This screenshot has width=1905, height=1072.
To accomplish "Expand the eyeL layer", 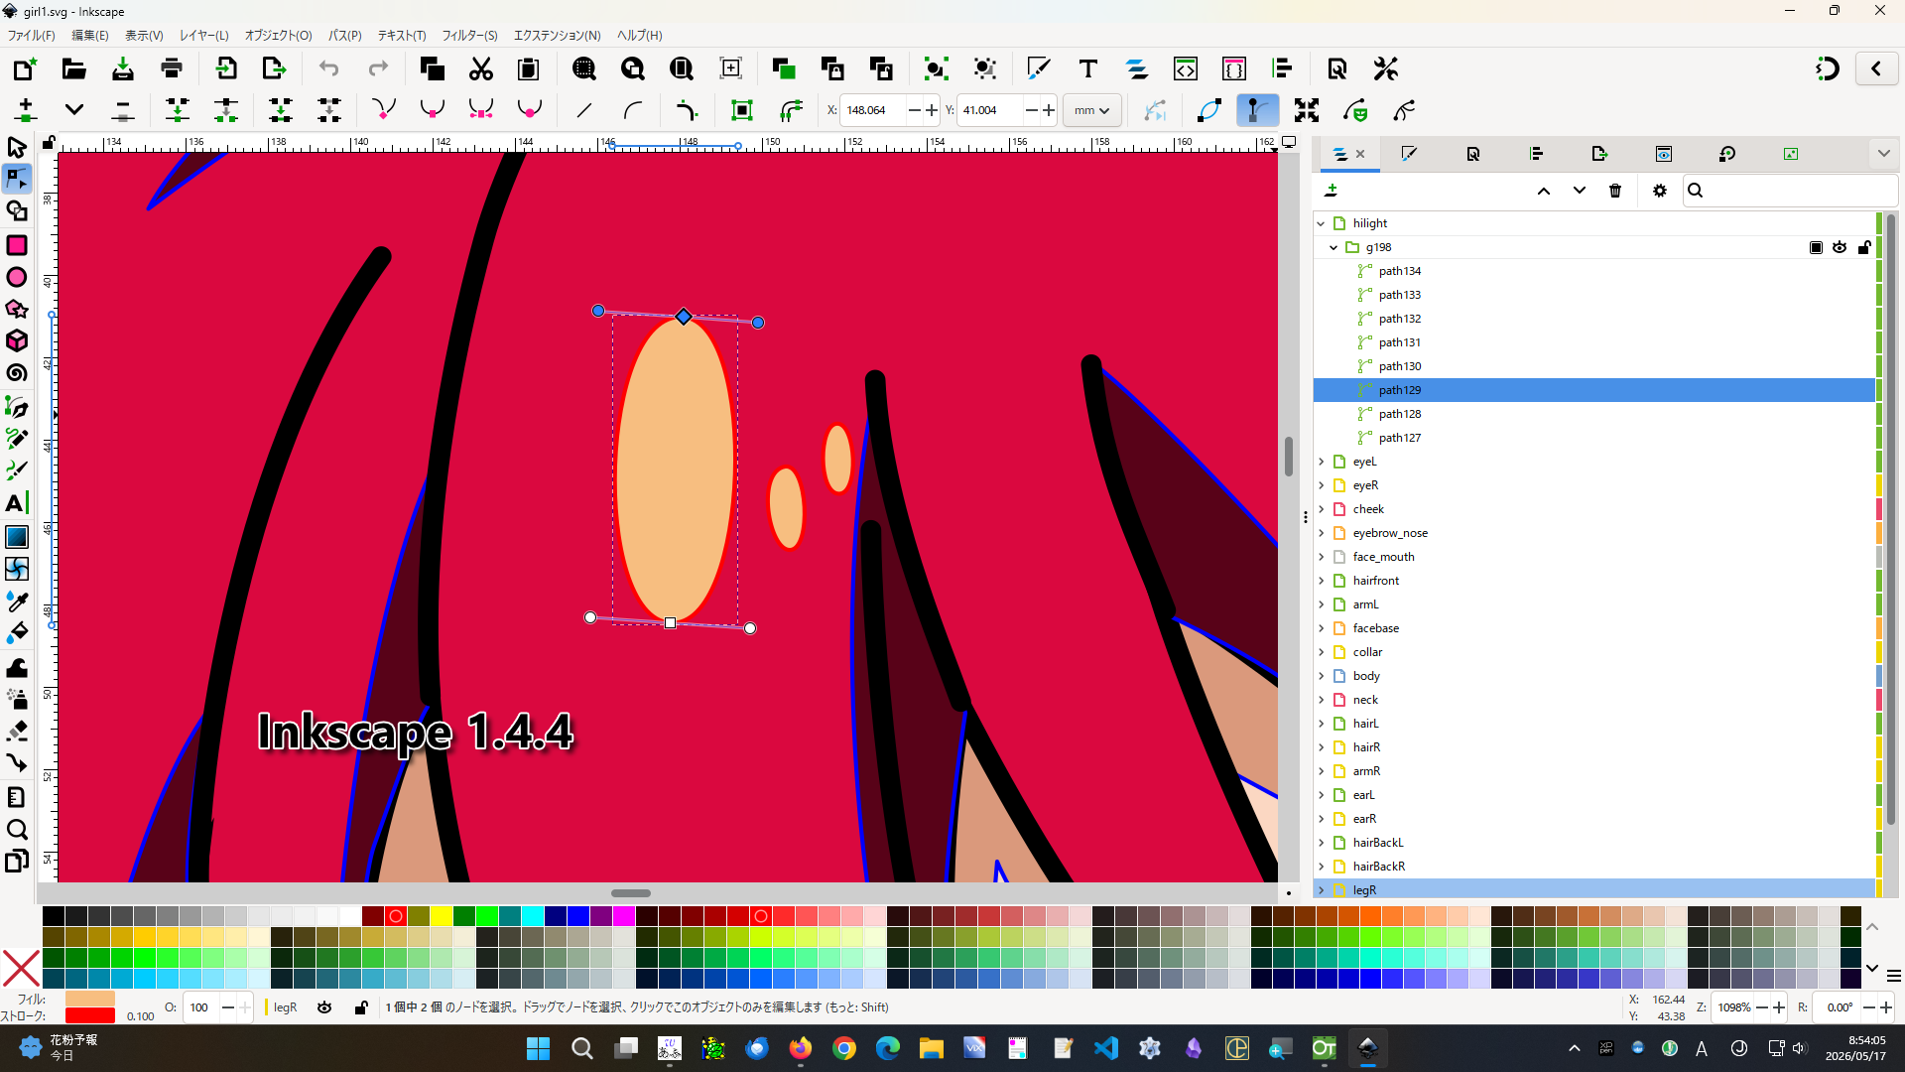I will click(x=1321, y=462).
